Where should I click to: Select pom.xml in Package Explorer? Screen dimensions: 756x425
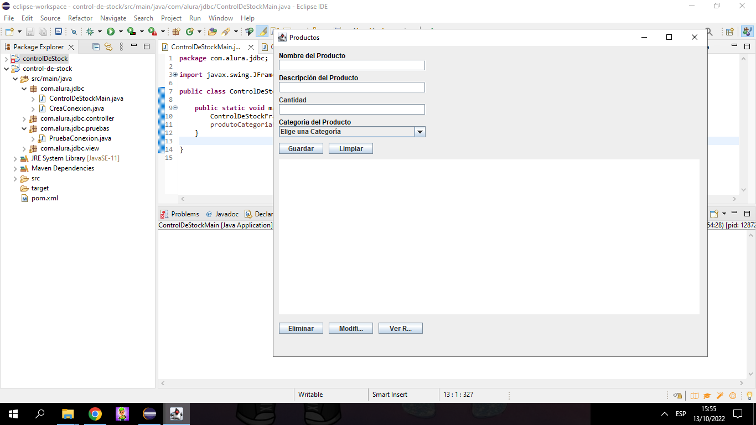point(44,198)
